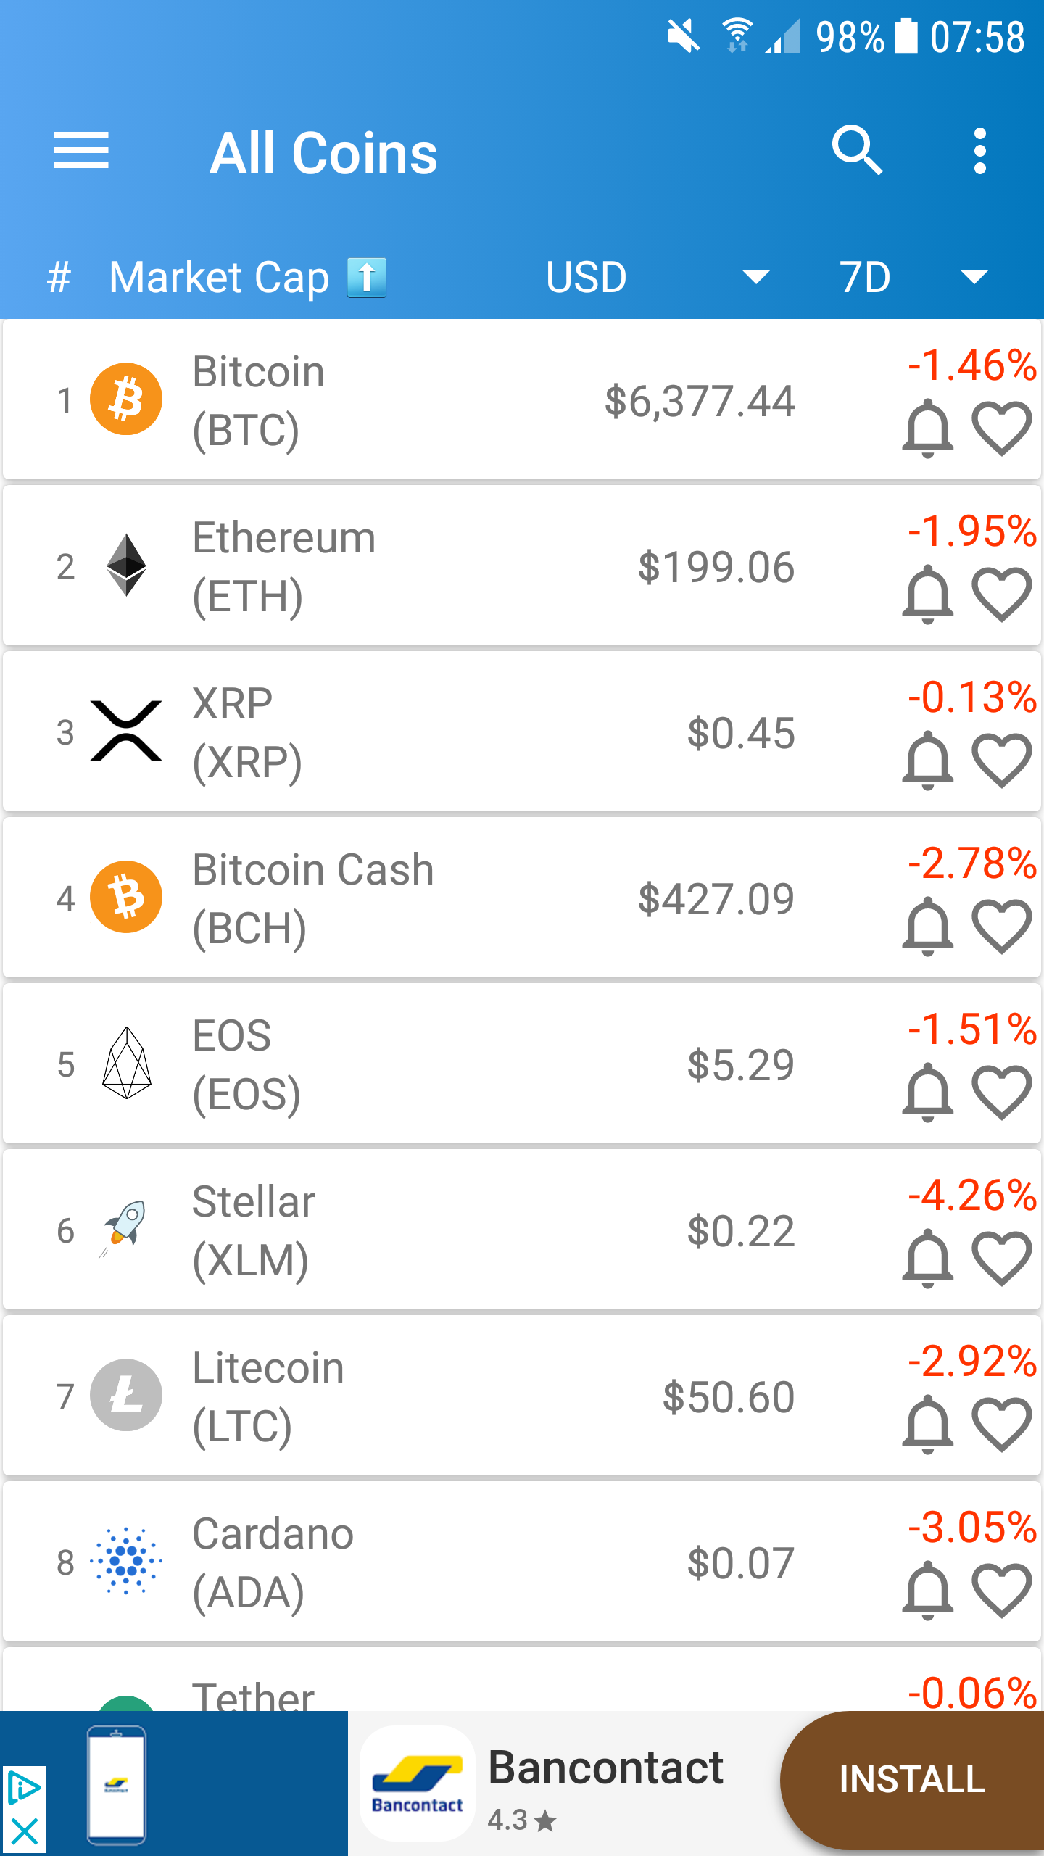Viewport: 1044px width, 1856px height.
Task: Click the Bitcoin Cash coin logo
Action: pyautogui.click(x=126, y=897)
